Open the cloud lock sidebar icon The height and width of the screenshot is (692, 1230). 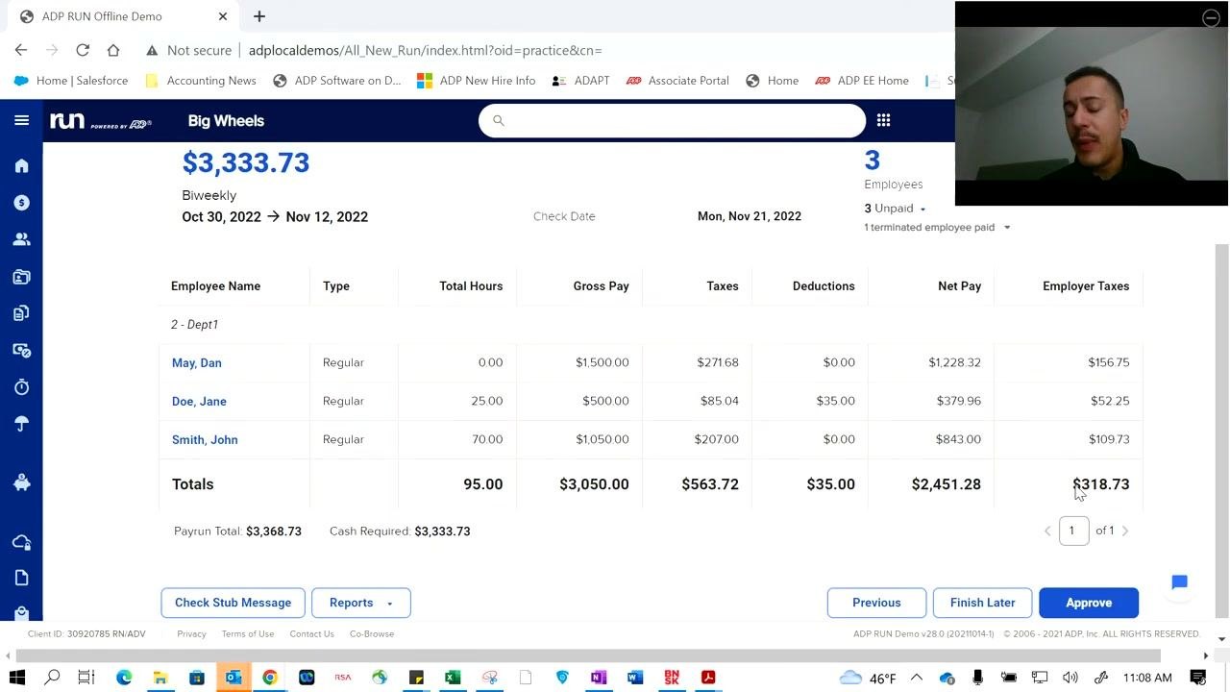click(x=21, y=542)
